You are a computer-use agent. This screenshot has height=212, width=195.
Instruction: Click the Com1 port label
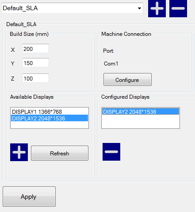click(111, 64)
